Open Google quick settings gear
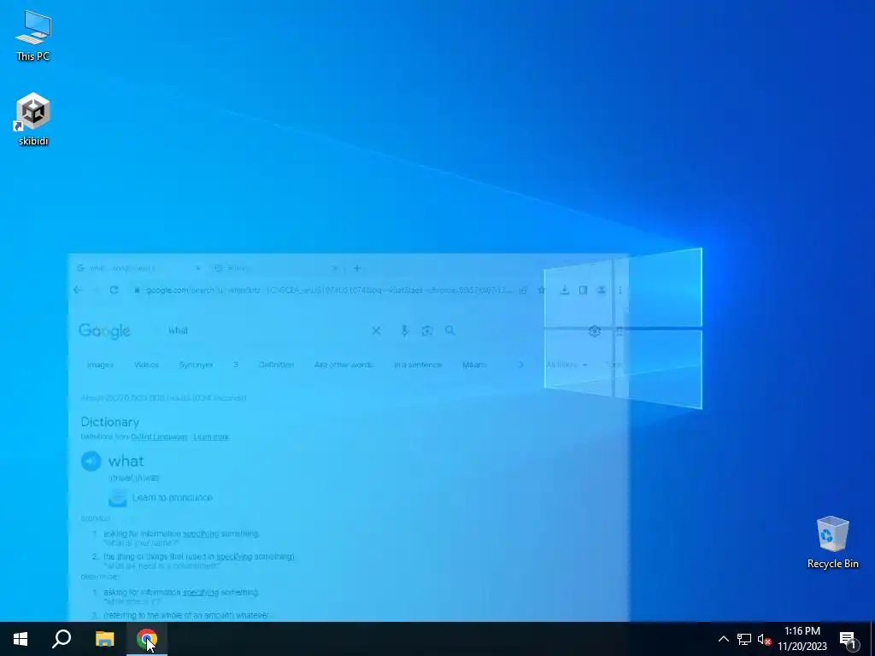The image size is (875, 656). pos(595,331)
